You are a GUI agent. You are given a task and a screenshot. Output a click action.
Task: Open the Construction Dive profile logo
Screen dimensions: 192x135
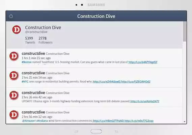tap(17, 29)
